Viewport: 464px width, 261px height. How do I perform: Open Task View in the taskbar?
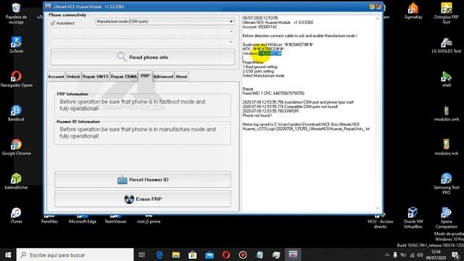click(x=142, y=254)
